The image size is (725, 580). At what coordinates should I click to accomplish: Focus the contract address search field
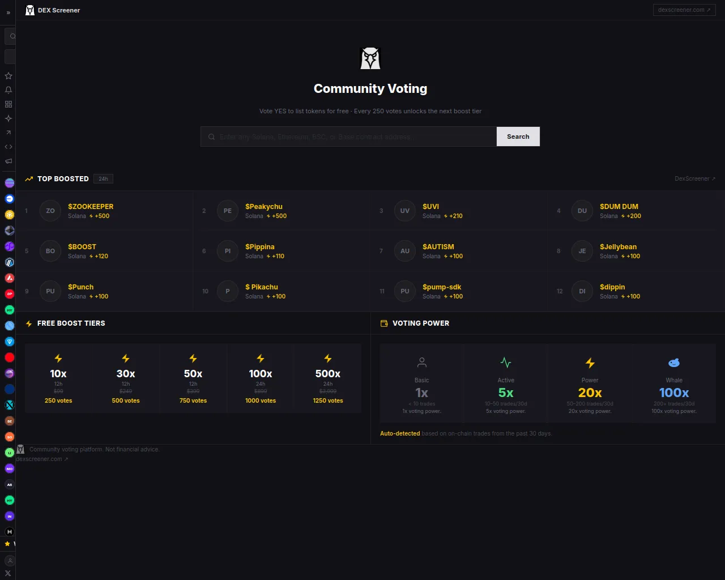(x=349, y=137)
